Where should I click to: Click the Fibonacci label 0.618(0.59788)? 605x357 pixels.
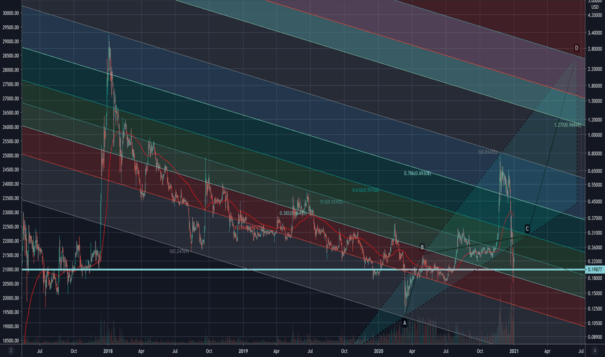[x=365, y=190]
